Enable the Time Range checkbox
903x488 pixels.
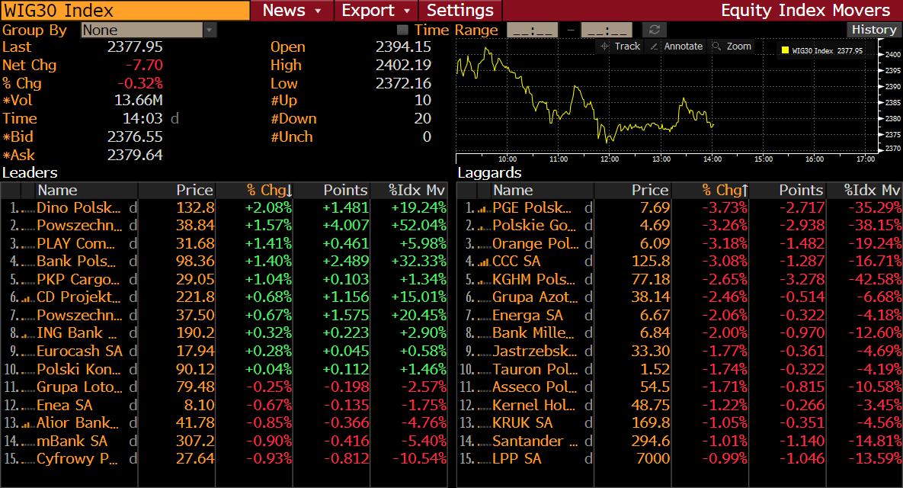(402, 30)
